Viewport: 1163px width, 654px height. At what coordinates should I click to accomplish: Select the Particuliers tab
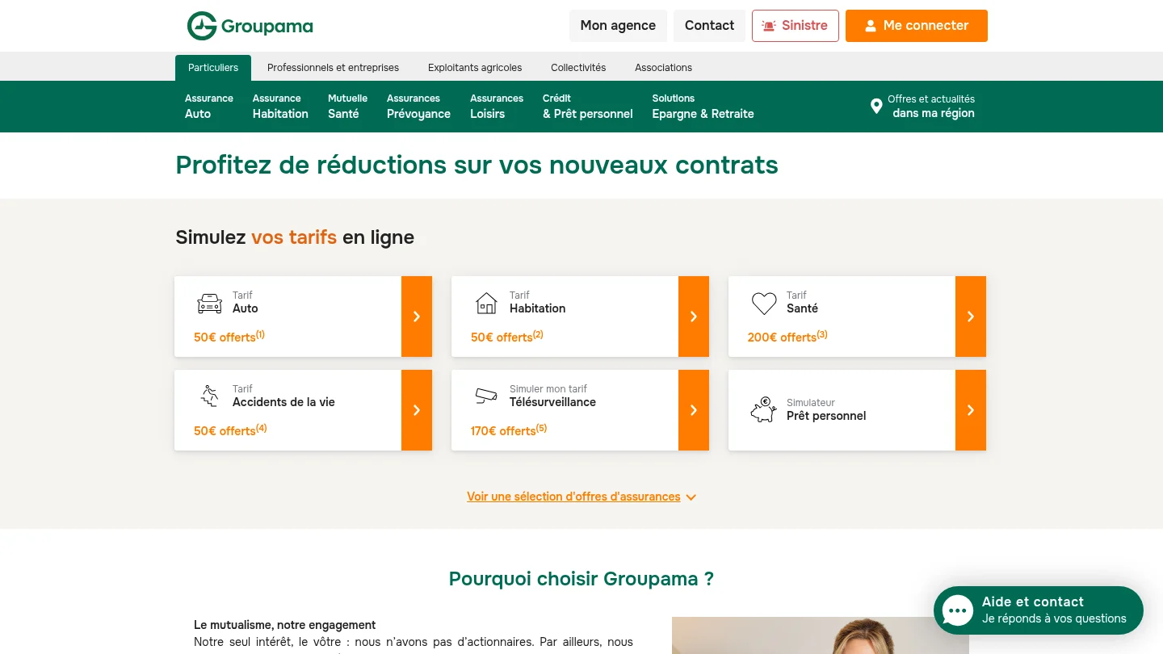click(x=213, y=68)
